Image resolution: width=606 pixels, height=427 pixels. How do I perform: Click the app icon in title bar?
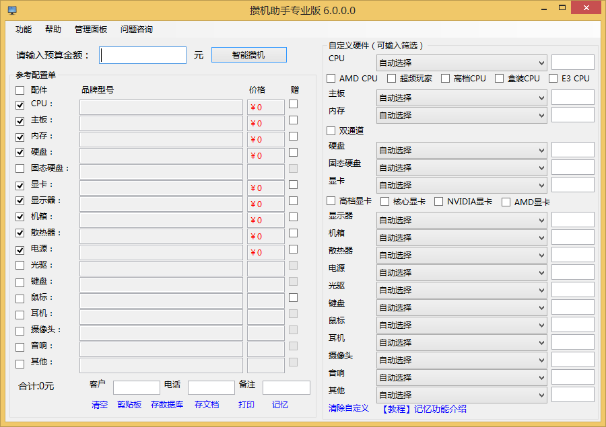(x=11, y=11)
